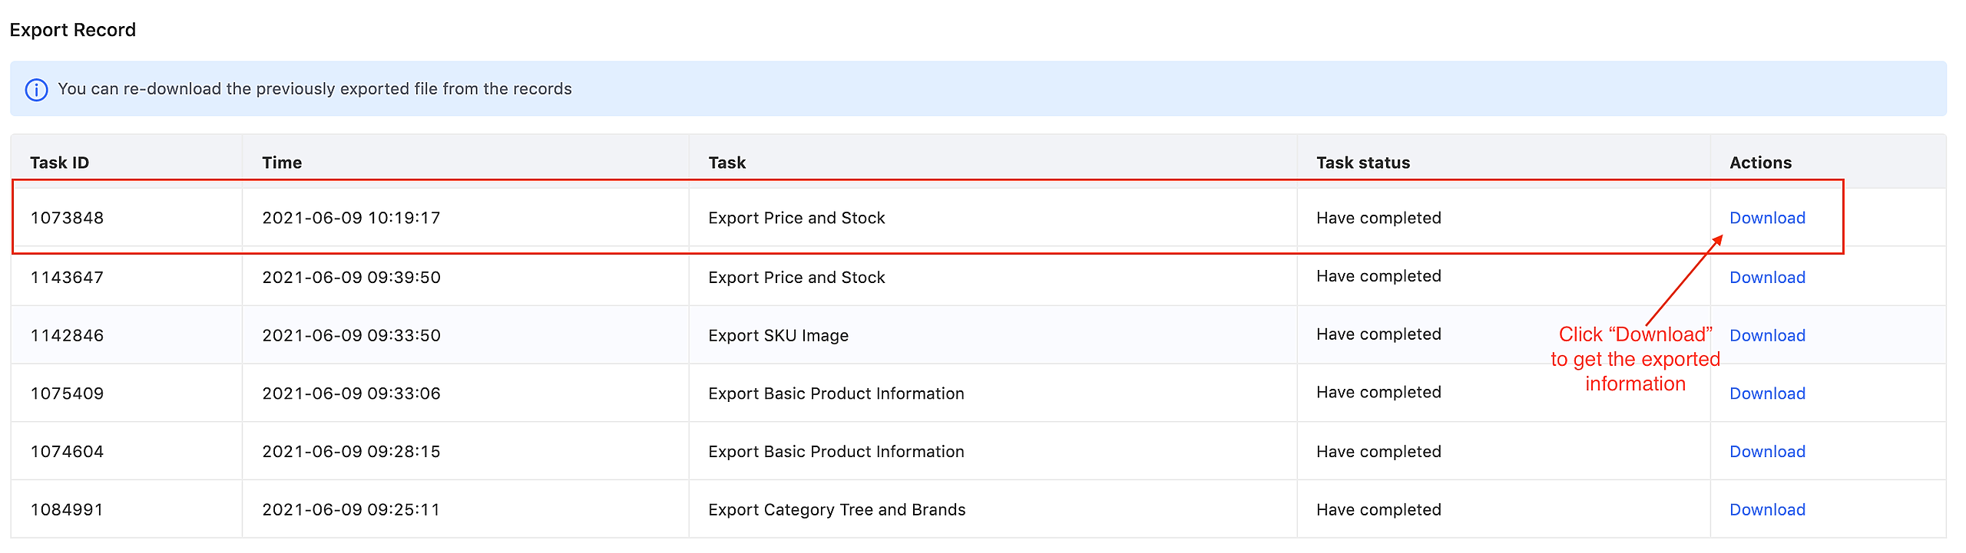Click the Task column header

click(x=726, y=163)
